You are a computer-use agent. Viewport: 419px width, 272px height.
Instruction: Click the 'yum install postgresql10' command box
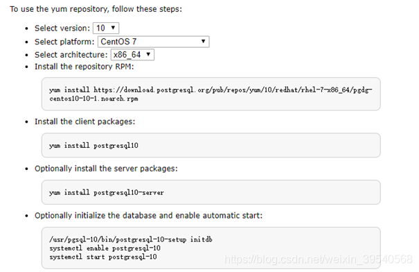[x=211, y=146]
